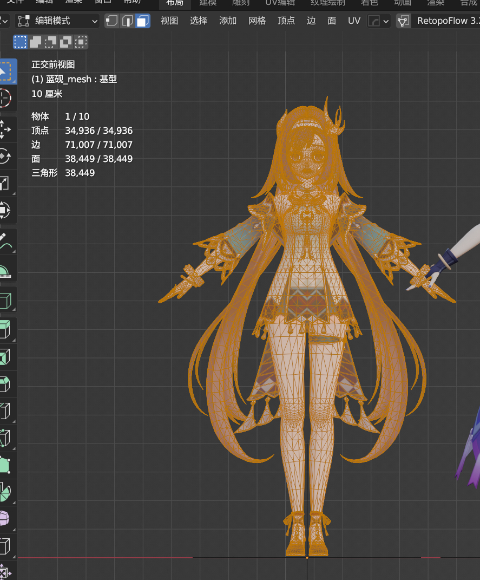Viewport: 480px width, 580px height.
Task: Click the 面 count 38,449 / 38,449
Action: click(x=98, y=159)
